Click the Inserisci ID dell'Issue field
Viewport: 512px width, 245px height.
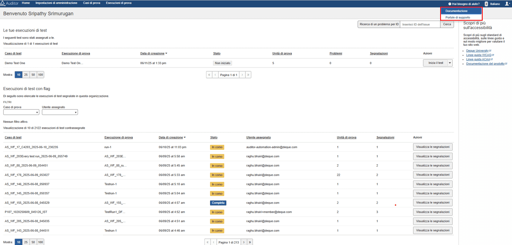point(420,24)
